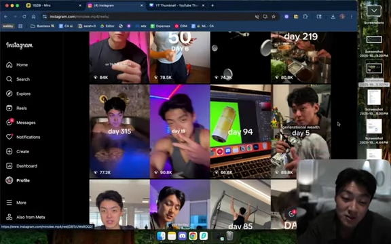
Task: Open the Business bookmarks folder
Action: click(x=42, y=26)
